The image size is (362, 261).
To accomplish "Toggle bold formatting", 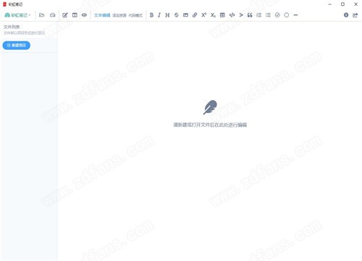I will (x=151, y=15).
